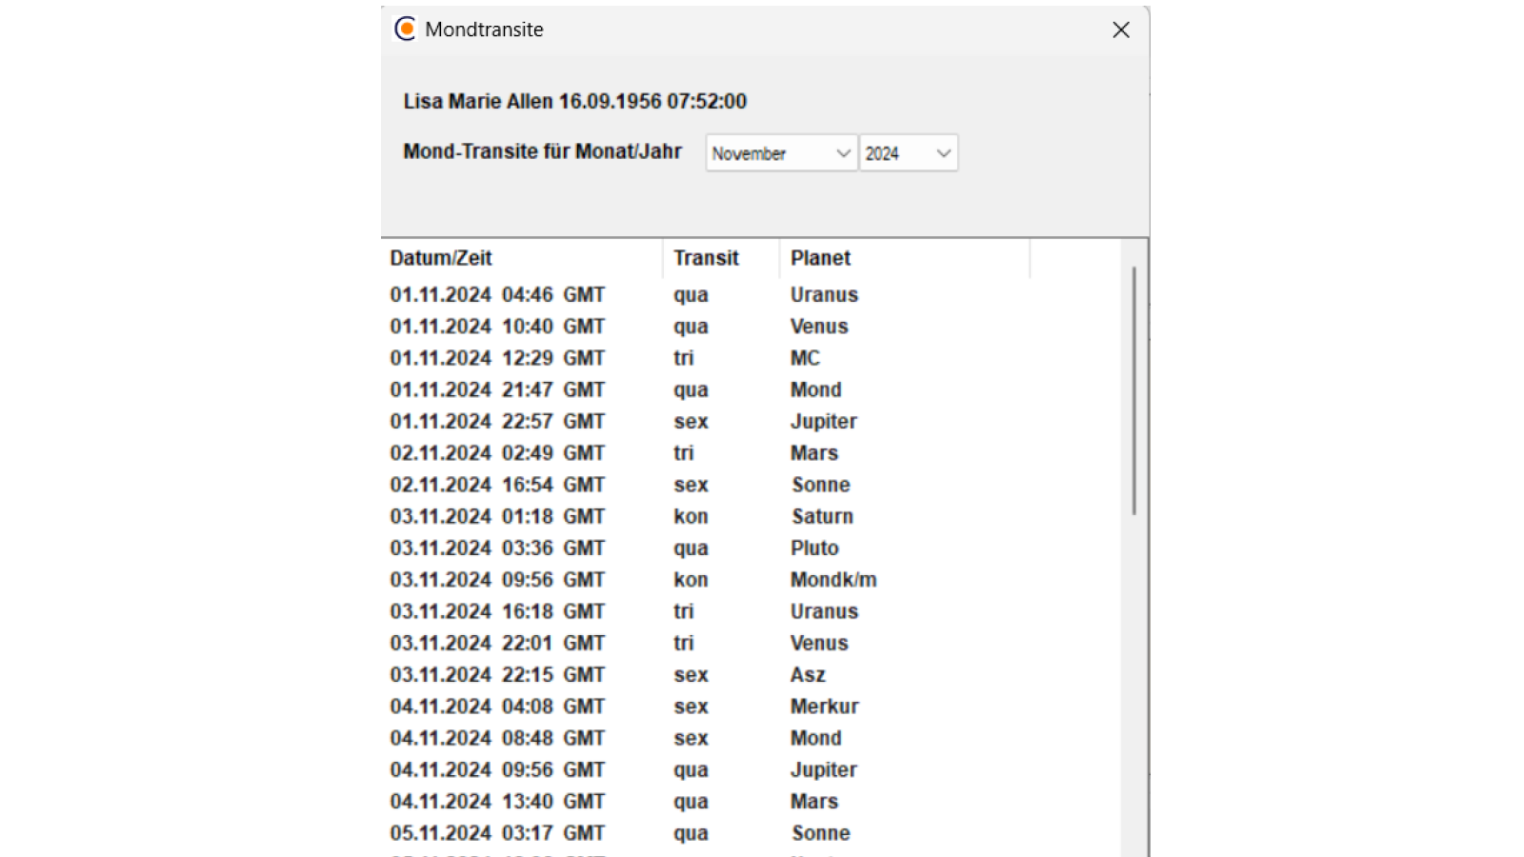Click the Mond-Transite für Monat/Jahr label
This screenshot has width=1524, height=857.
coord(542,151)
